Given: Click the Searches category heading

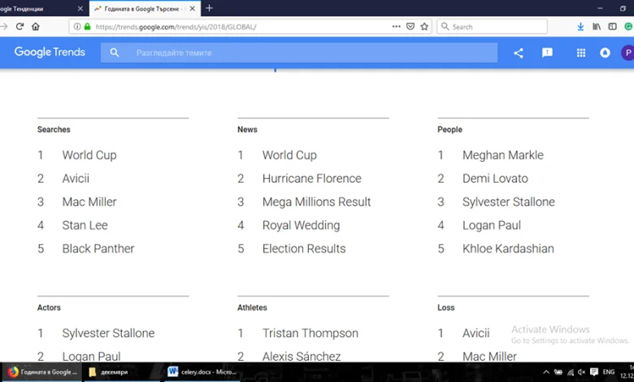Looking at the screenshot, I should click(x=54, y=129).
